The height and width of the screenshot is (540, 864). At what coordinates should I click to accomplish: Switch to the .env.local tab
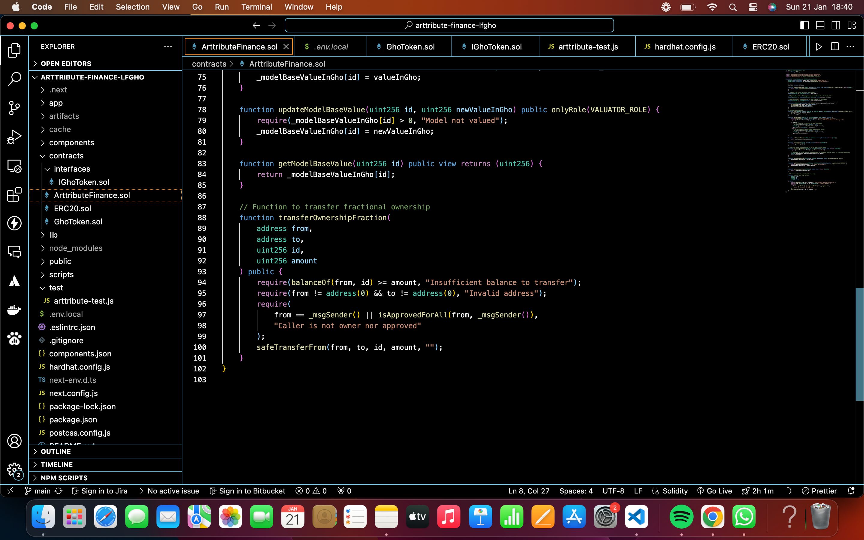[331, 47]
